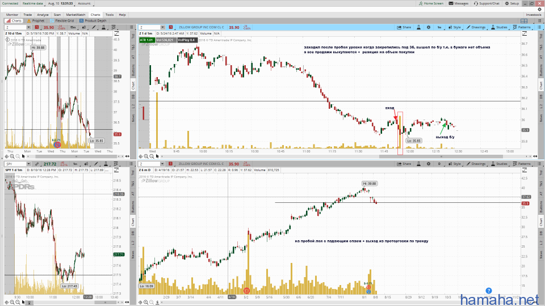Click red clipboard link icon in top-left chart
The height and width of the screenshot is (306, 545).
coord(36,27)
